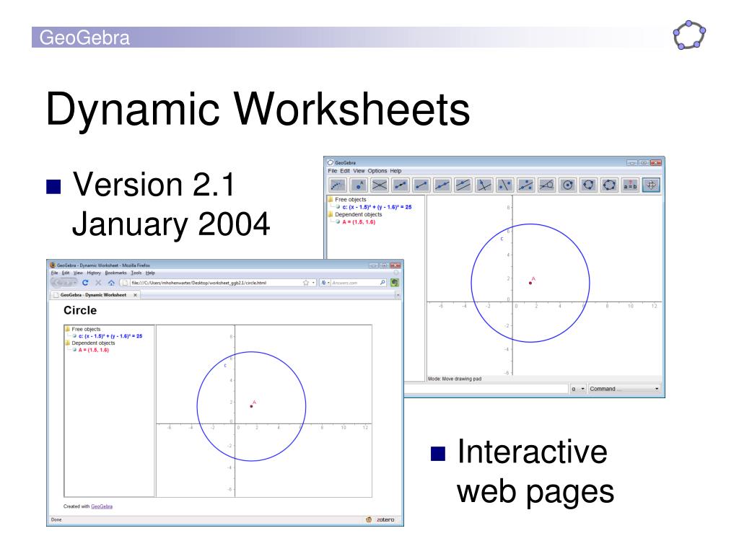Select the Midpoint tool in toolbar
Viewport: 739px width, 554px height.
(x=525, y=185)
